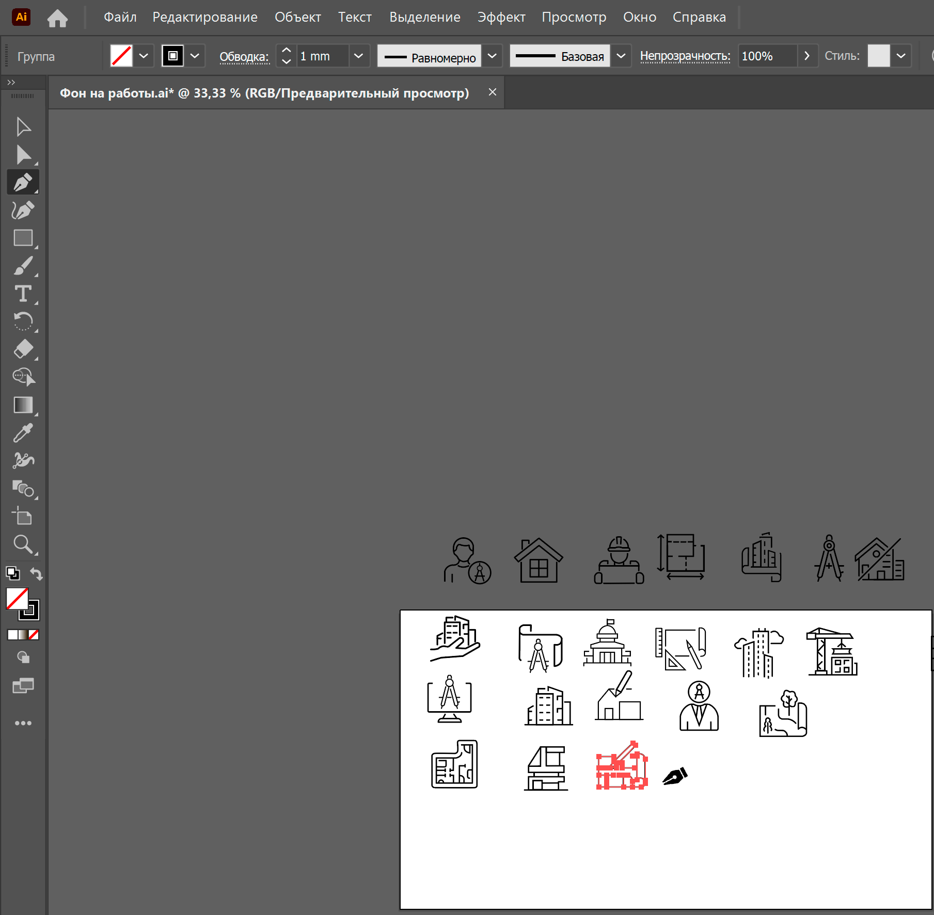Click the Непрозрачность opacity link
Image resolution: width=934 pixels, height=915 pixels.
pyautogui.click(x=685, y=56)
